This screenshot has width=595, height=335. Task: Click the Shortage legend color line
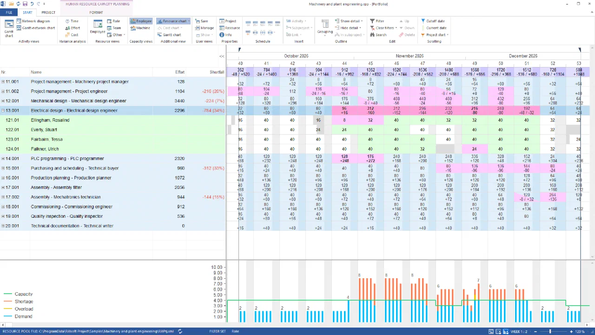[x=8, y=301]
